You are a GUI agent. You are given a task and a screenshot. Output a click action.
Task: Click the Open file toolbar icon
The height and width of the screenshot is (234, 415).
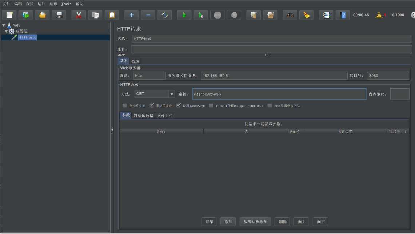point(42,15)
